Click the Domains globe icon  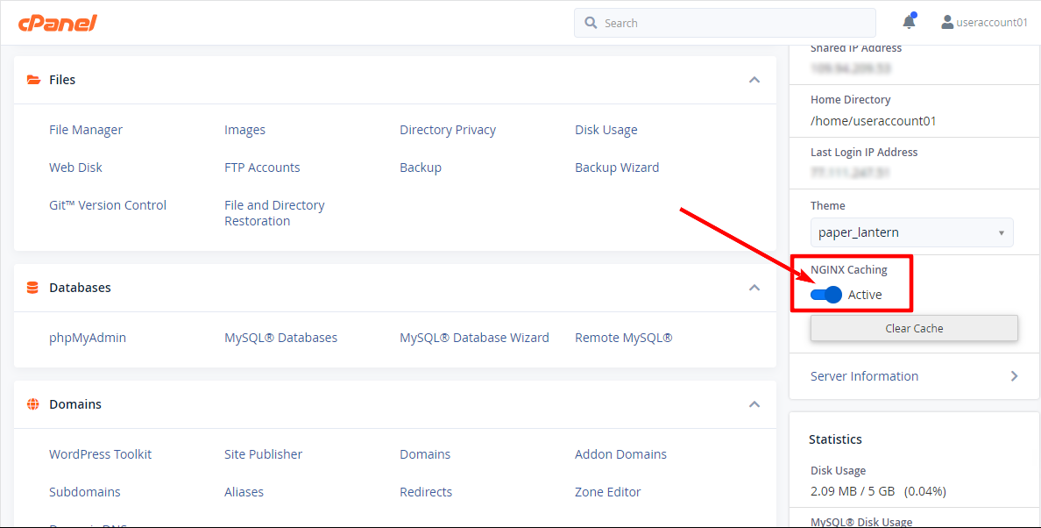coord(33,404)
